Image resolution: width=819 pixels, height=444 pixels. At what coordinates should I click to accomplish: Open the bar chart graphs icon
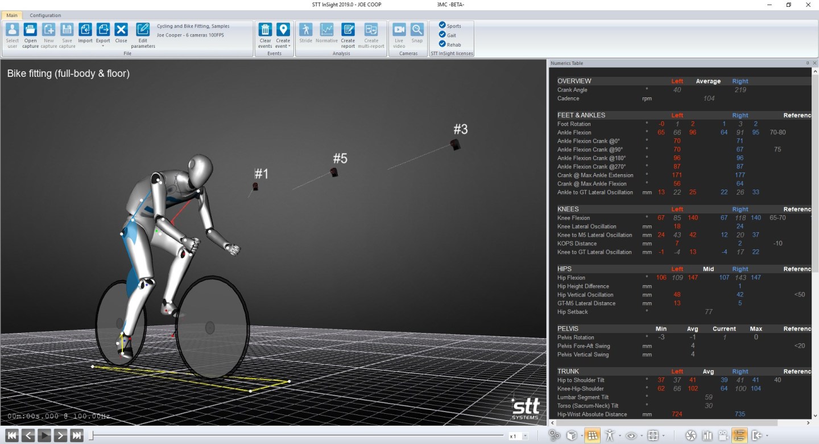click(708, 435)
